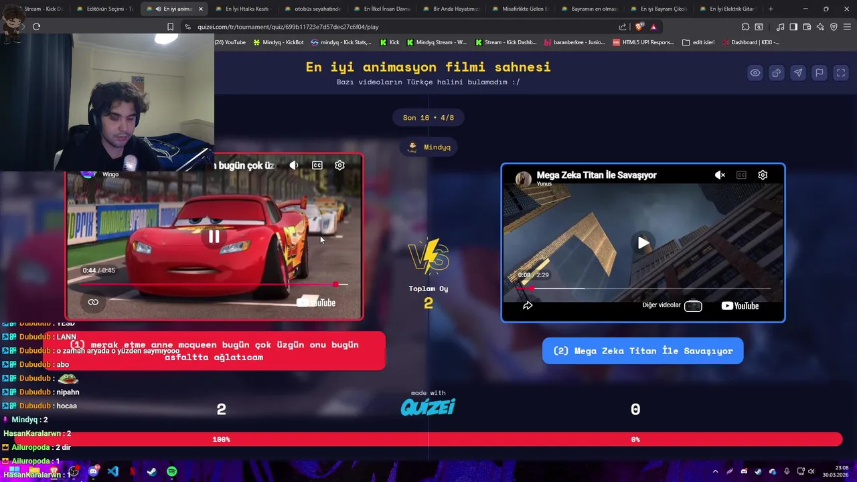Switch to the Bayramın en olmaz tab
This screenshot has height=482, width=857.
pyautogui.click(x=589, y=9)
